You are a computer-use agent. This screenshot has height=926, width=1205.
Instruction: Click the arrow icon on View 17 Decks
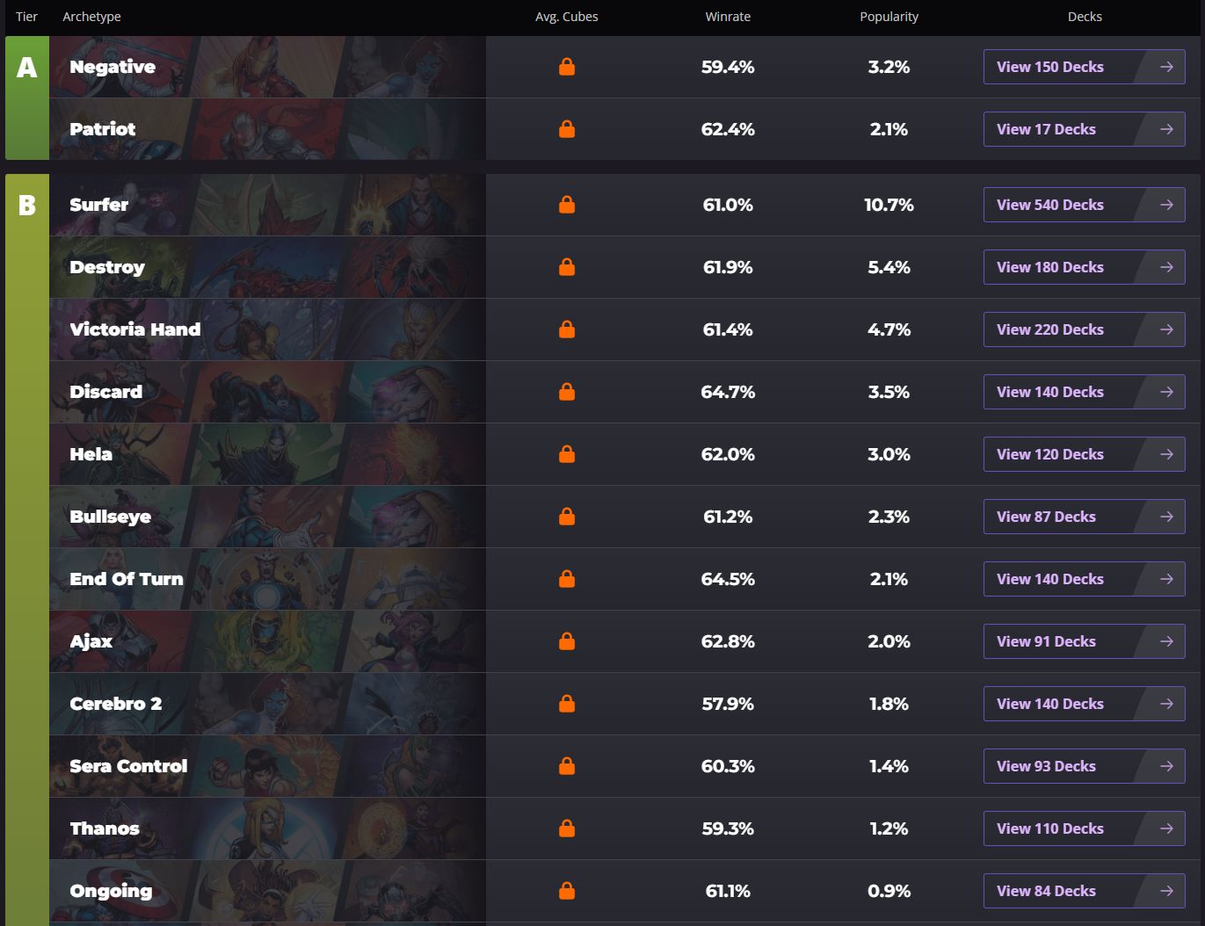pyautogui.click(x=1166, y=129)
